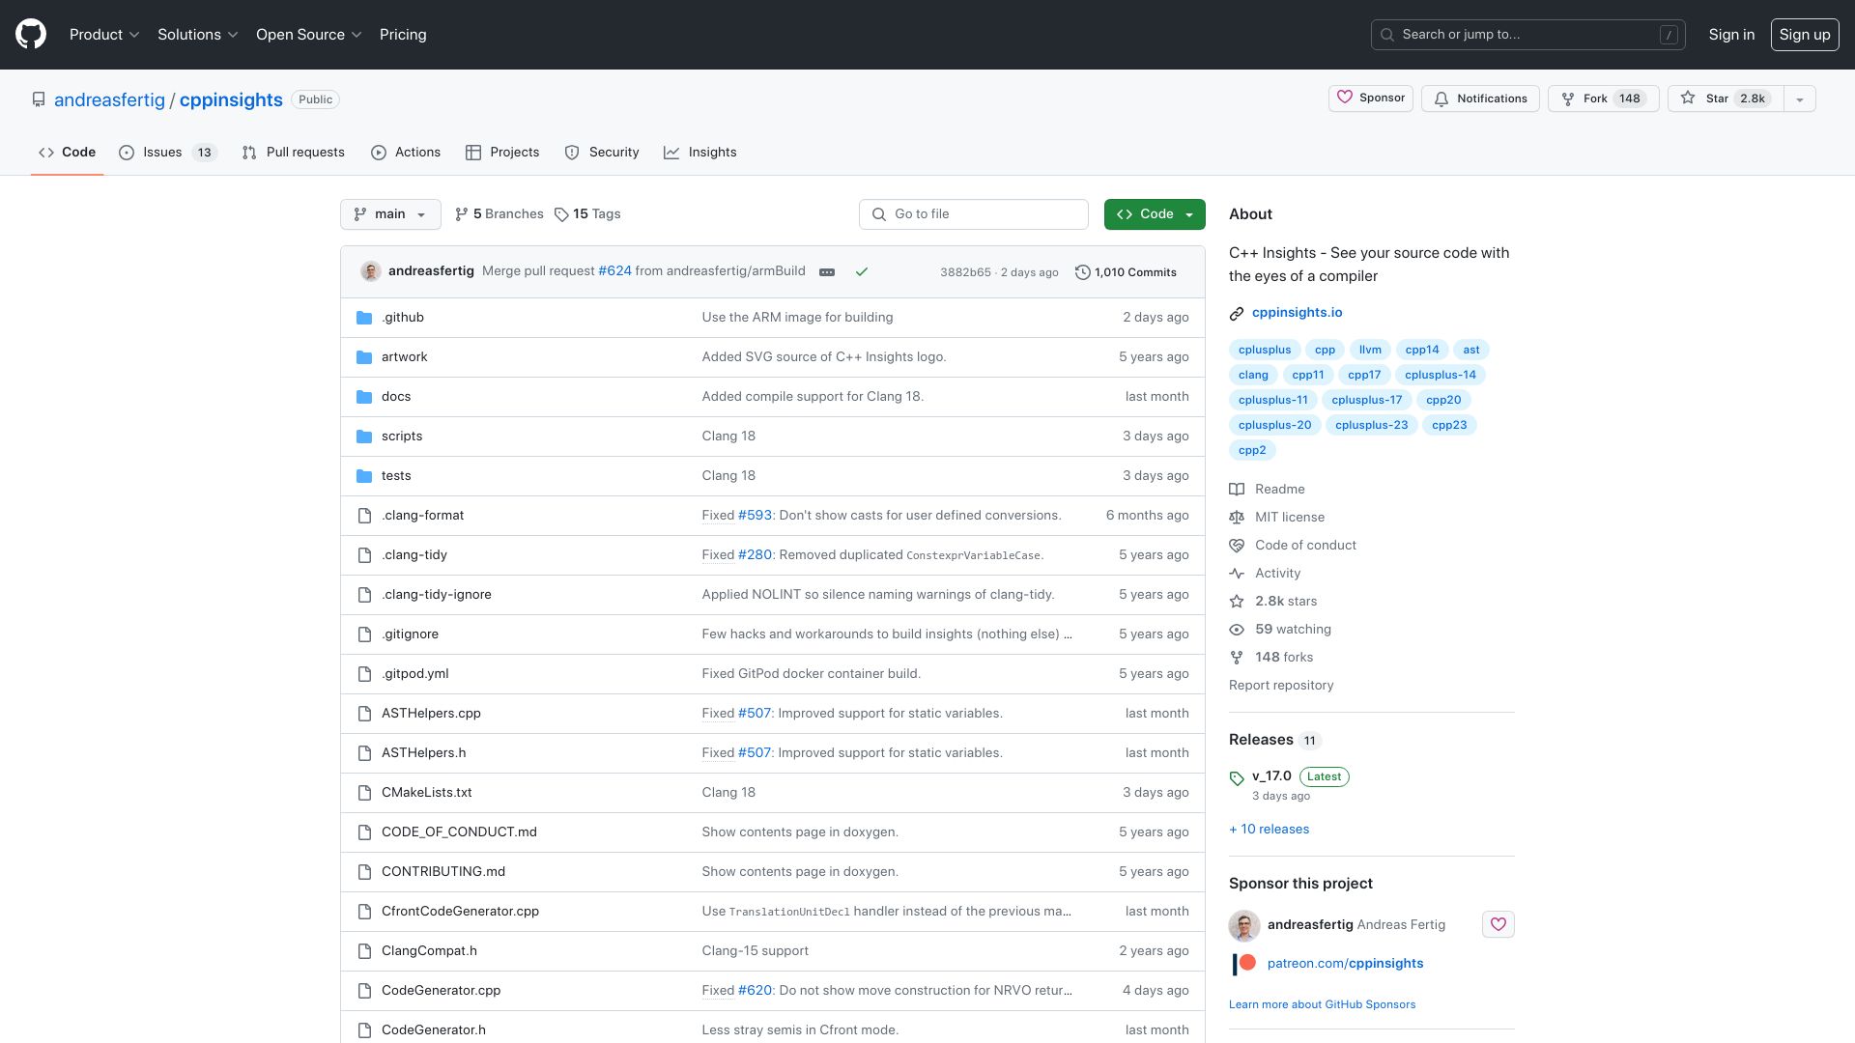Click the link icon beside cppinsights.io
This screenshot has width=1855, height=1043.
[1237, 313]
